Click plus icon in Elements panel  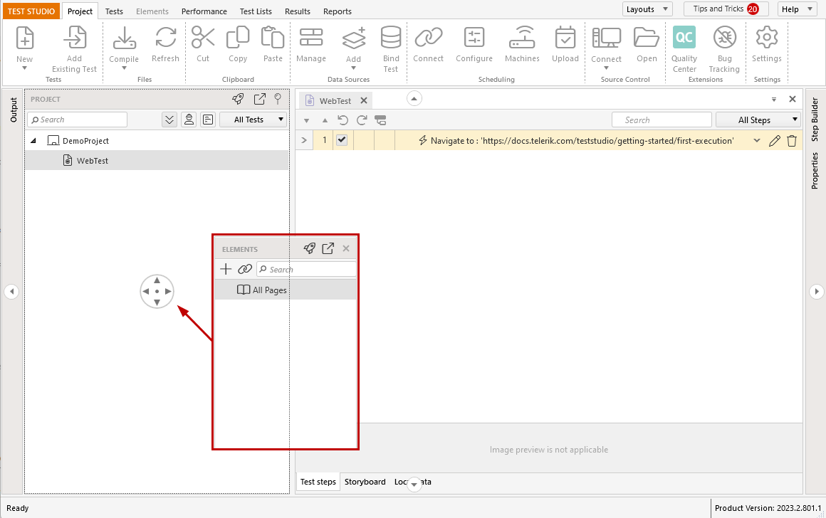click(226, 269)
